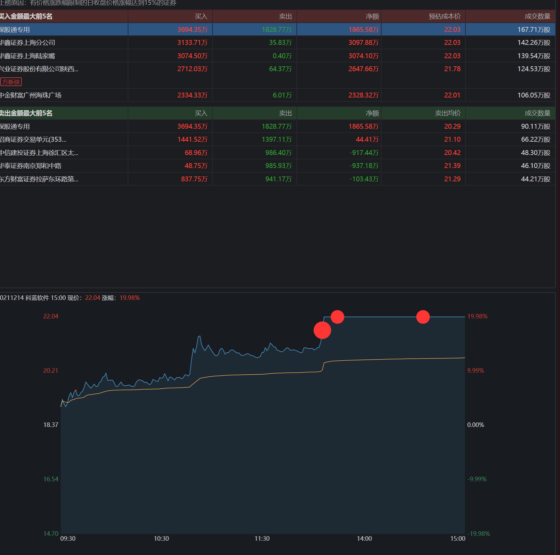Click the 10:30 time axis label
This screenshot has width=560, height=555.
click(x=161, y=538)
